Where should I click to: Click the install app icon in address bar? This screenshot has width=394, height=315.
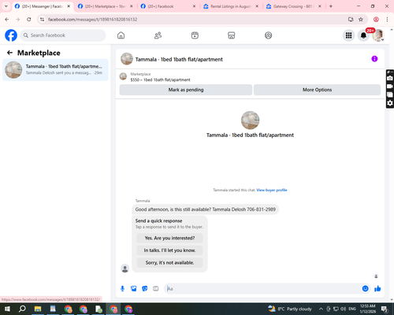pos(351,20)
